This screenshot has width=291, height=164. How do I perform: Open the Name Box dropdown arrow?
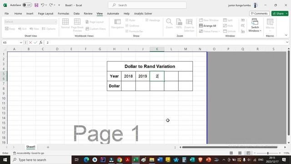[x=21, y=42]
